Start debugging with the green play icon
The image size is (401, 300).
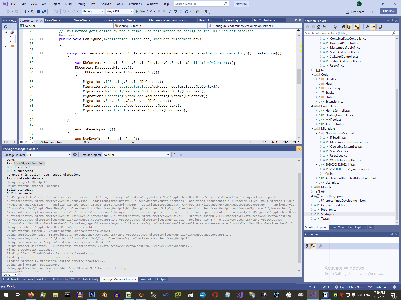pos(137,11)
